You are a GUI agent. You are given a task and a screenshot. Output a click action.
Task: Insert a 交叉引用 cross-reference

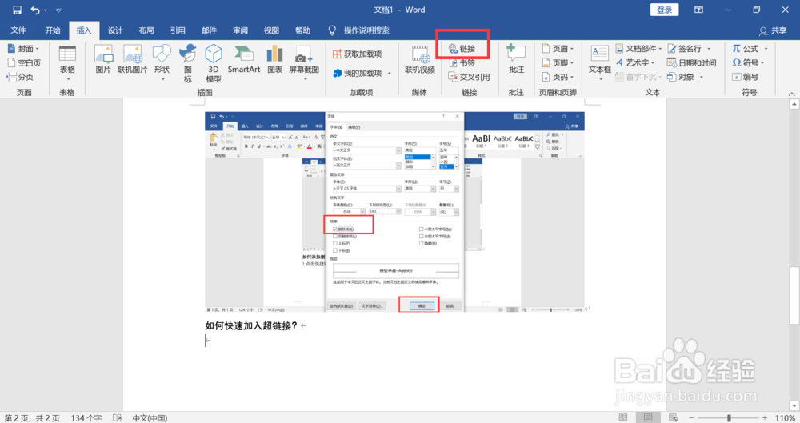[470, 77]
